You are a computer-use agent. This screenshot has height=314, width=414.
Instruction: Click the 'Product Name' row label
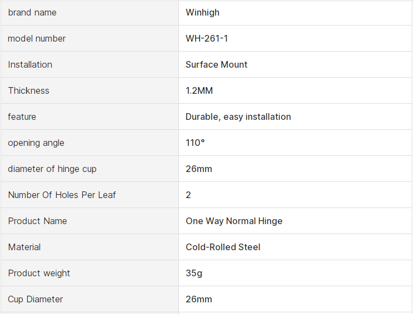[38, 221]
